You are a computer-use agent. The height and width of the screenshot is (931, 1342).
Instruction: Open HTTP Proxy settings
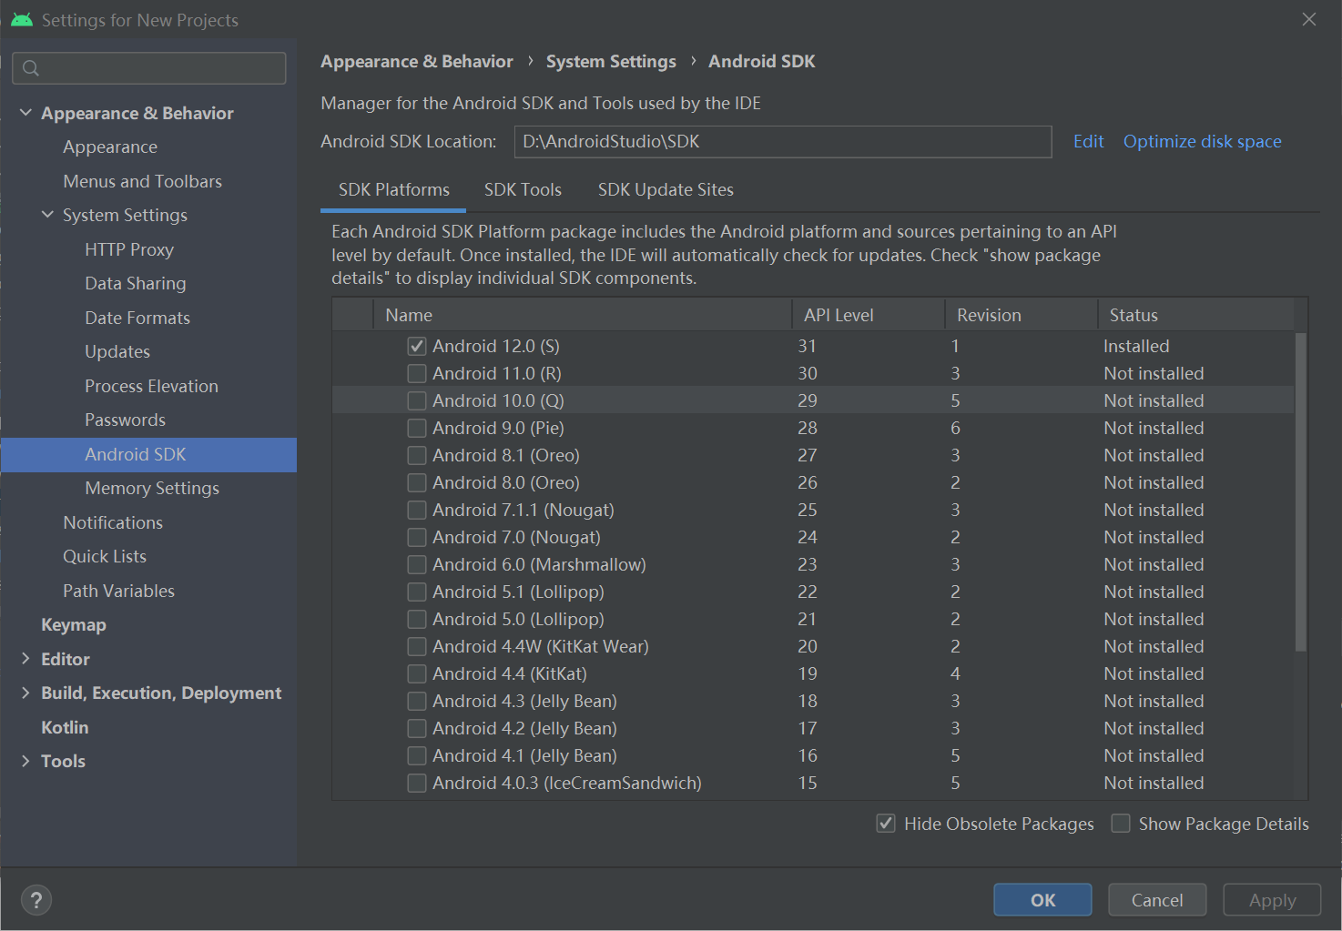click(x=129, y=249)
